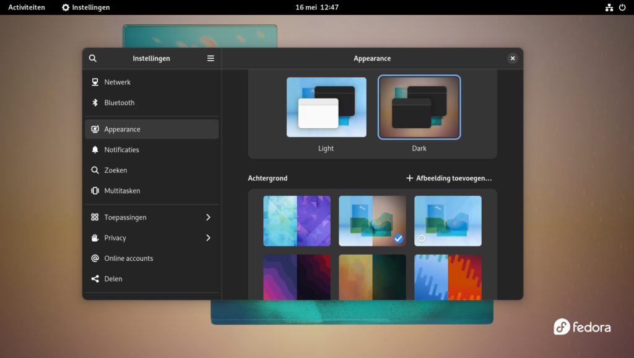Click the Afbeelding toevoegen button

click(x=448, y=178)
